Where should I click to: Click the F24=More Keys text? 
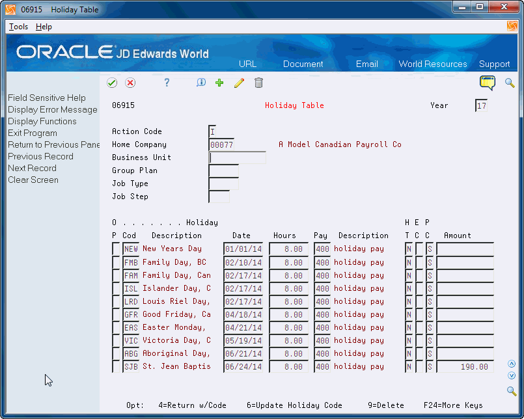click(453, 405)
